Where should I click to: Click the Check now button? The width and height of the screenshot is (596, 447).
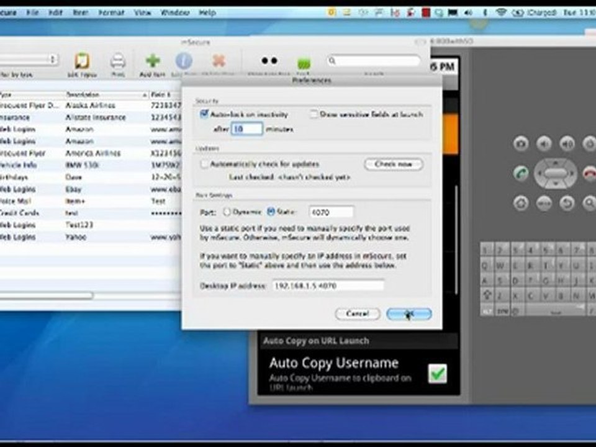coord(394,164)
